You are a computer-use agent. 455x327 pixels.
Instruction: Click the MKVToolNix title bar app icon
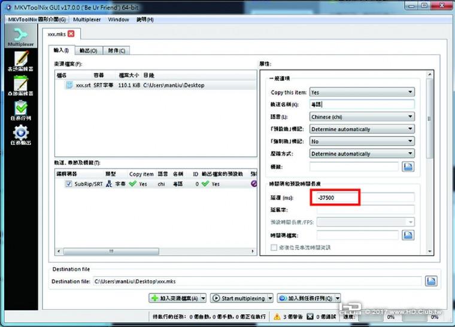tap(9, 7)
